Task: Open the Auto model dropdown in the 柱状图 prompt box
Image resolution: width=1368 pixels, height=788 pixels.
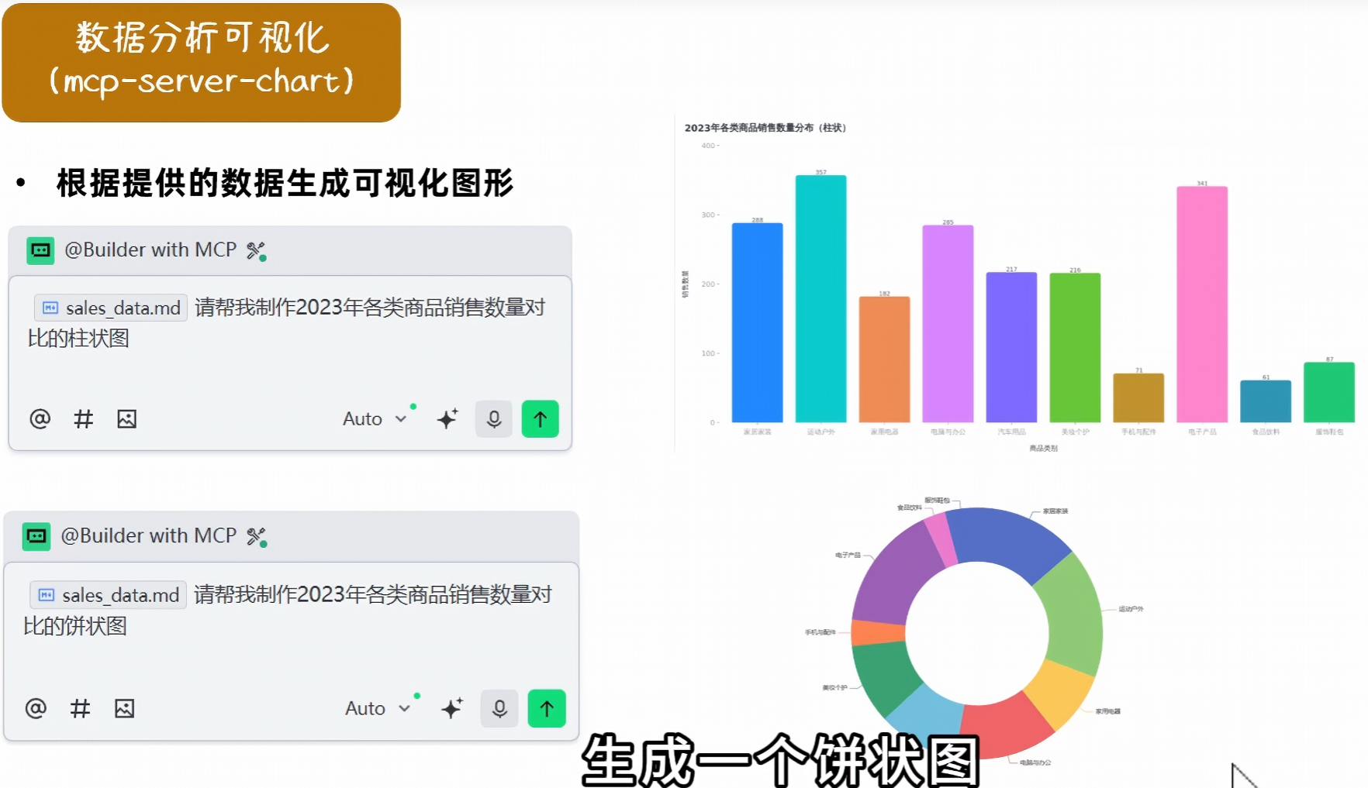Action: [x=375, y=419]
